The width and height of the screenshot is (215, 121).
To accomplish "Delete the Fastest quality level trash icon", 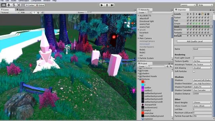I will point(211,17).
